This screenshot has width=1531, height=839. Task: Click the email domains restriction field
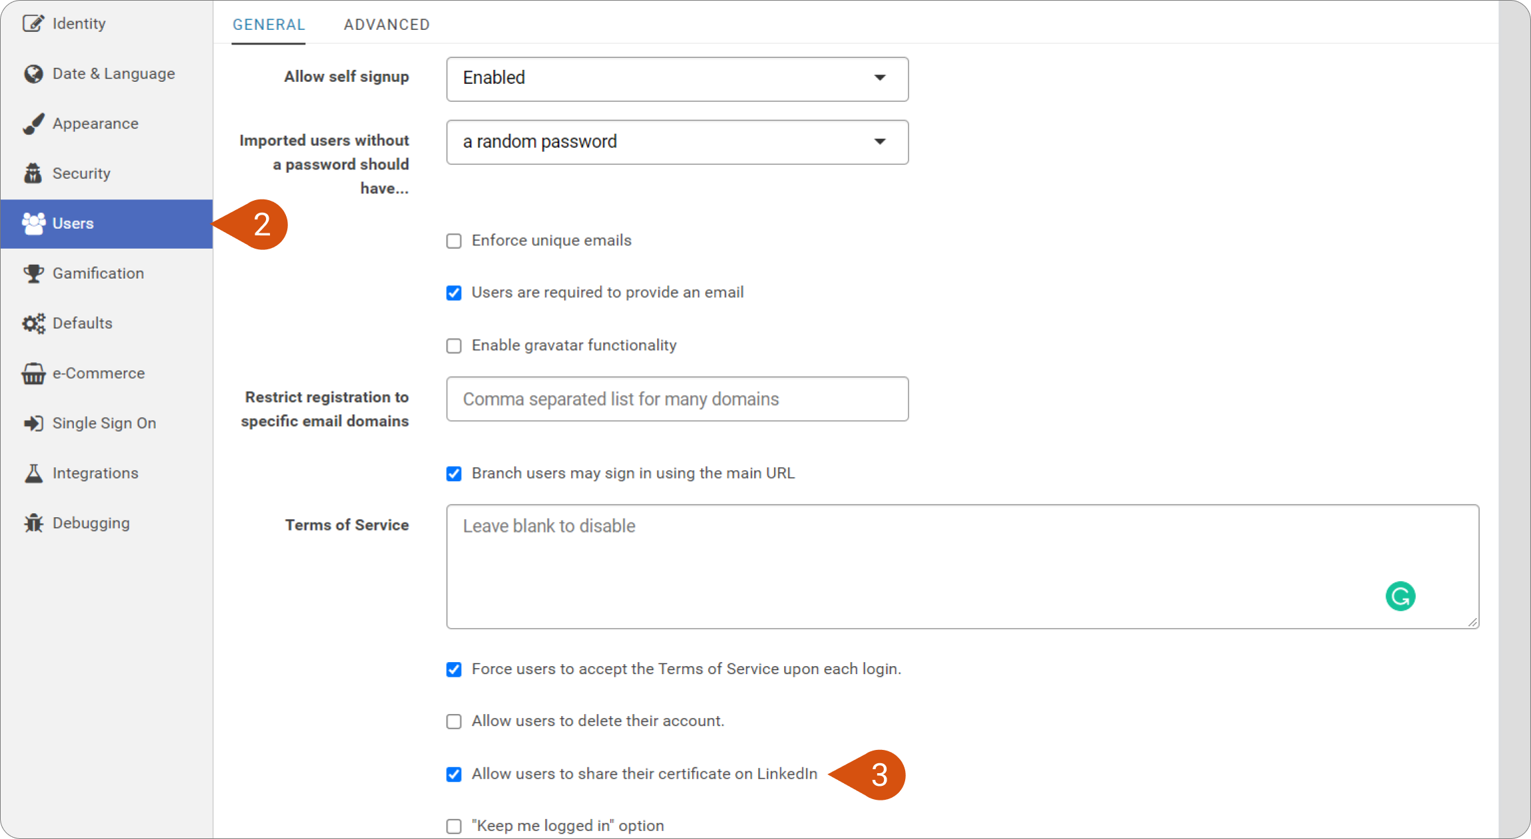677,399
